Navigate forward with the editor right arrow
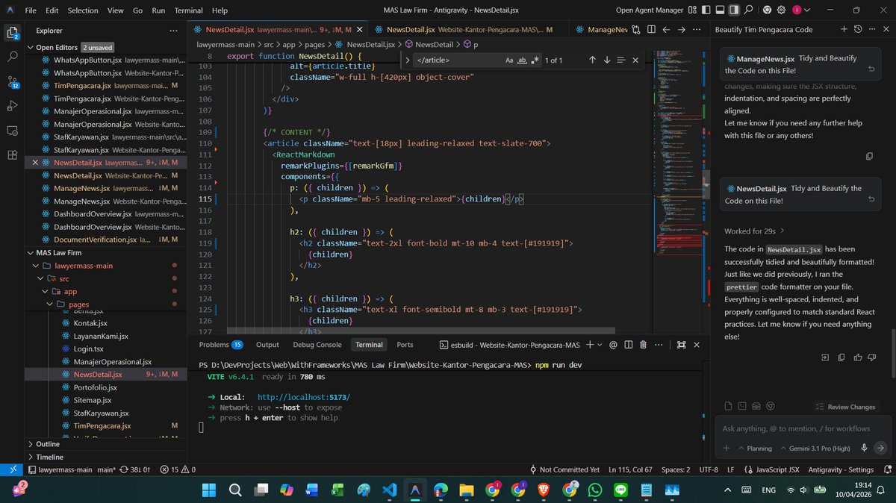896x503 pixels. point(681,30)
